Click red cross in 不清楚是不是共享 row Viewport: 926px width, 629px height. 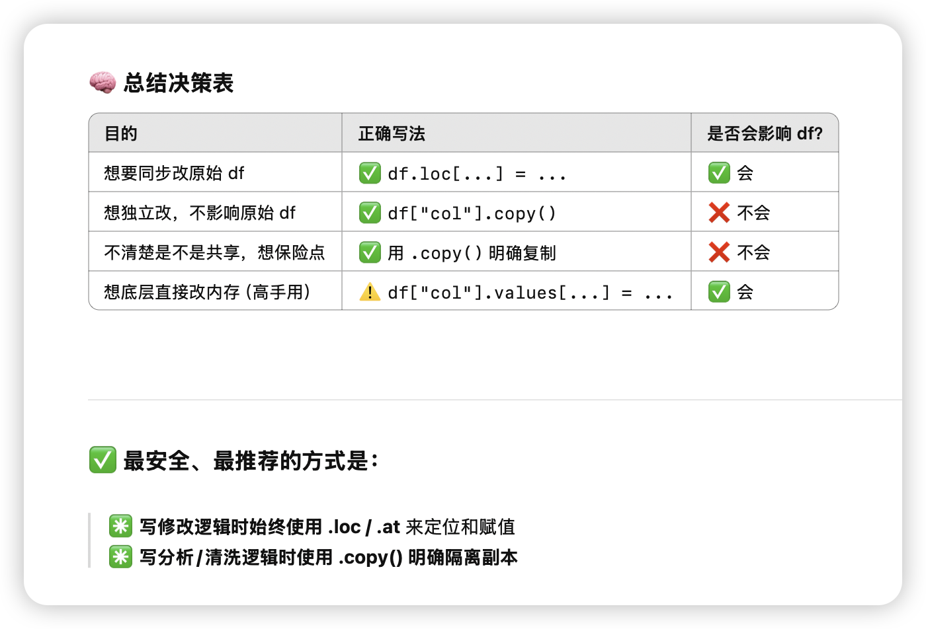[x=719, y=252]
